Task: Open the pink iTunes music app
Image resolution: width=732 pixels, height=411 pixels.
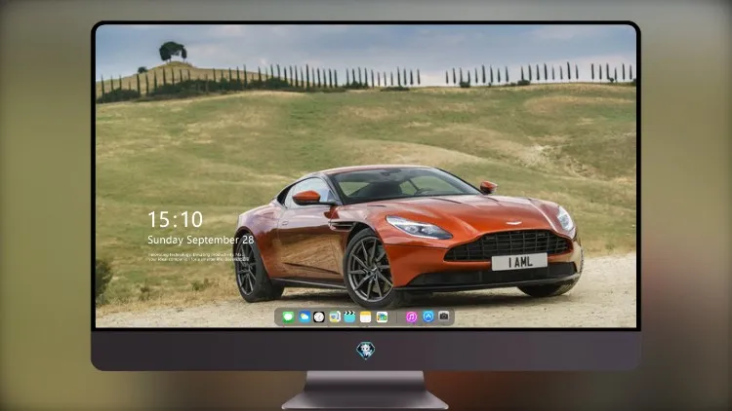Action: (411, 318)
